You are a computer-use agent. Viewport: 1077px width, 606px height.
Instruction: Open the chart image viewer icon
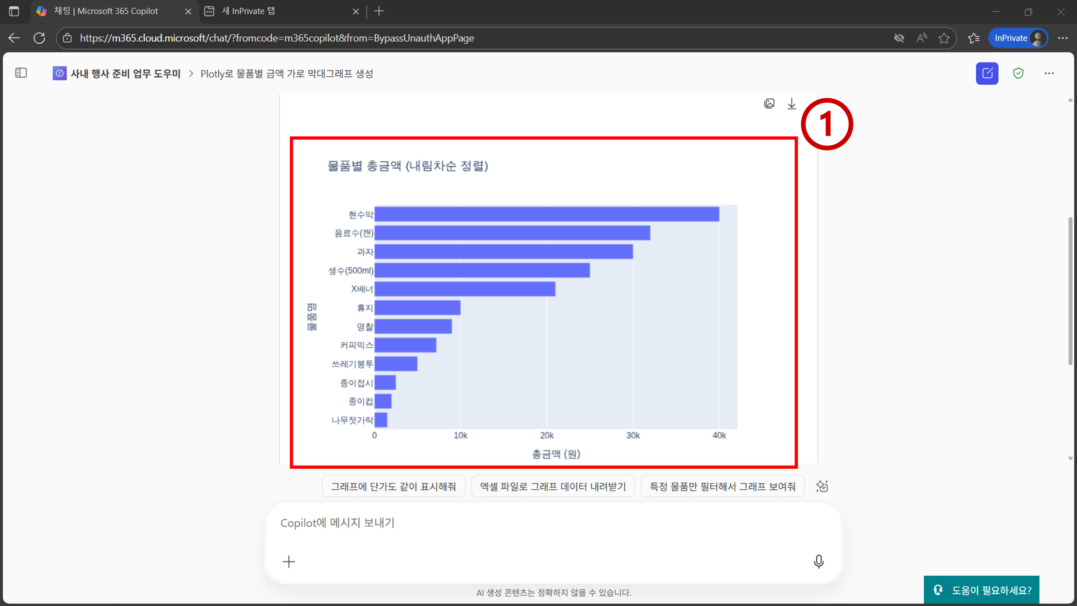click(769, 104)
